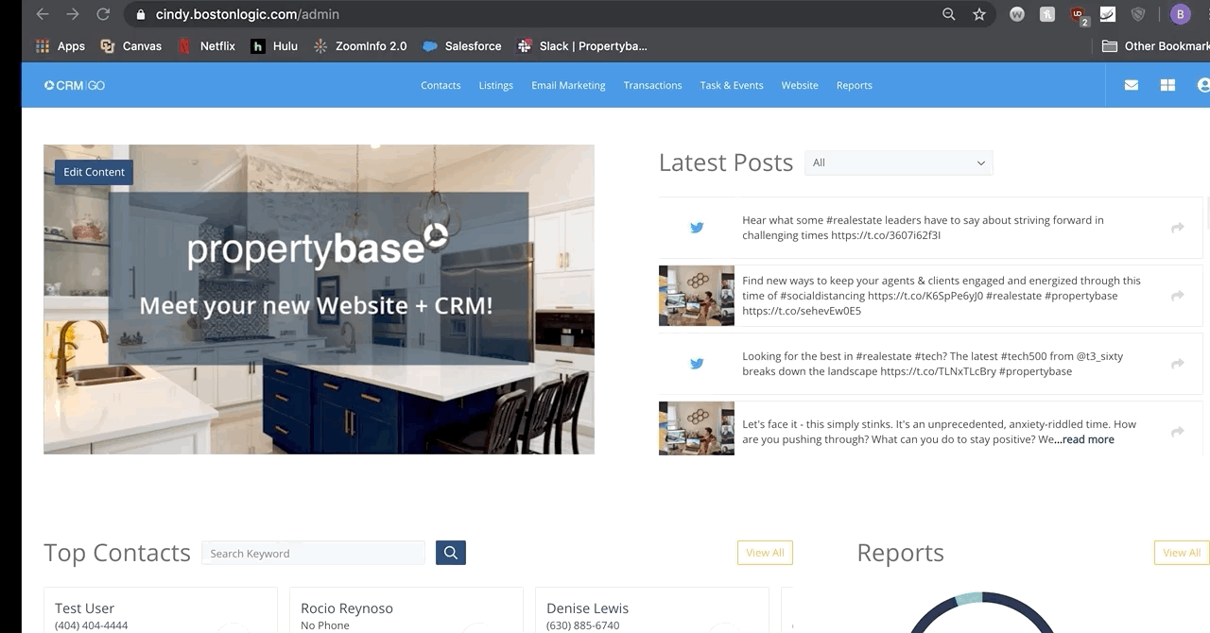The height and width of the screenshot is (633, 1210).
Task: Open thumbnail of the socialdistancing post
Action: coord(697,296)
